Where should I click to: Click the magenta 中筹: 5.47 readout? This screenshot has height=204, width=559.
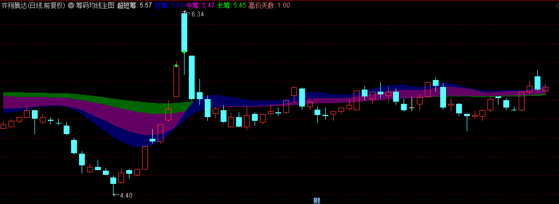[200, 5]
